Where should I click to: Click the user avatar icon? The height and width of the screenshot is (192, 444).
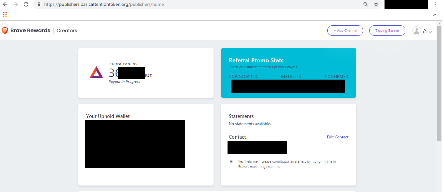(x=417, y=31)
